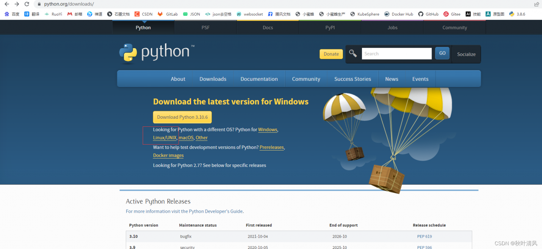
Task: Open the GitLab bookmark
Action: tap(168, 14)
